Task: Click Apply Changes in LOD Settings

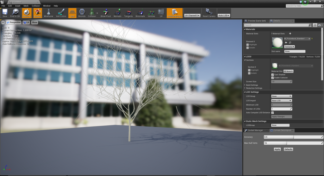Action: coord(281,116)
